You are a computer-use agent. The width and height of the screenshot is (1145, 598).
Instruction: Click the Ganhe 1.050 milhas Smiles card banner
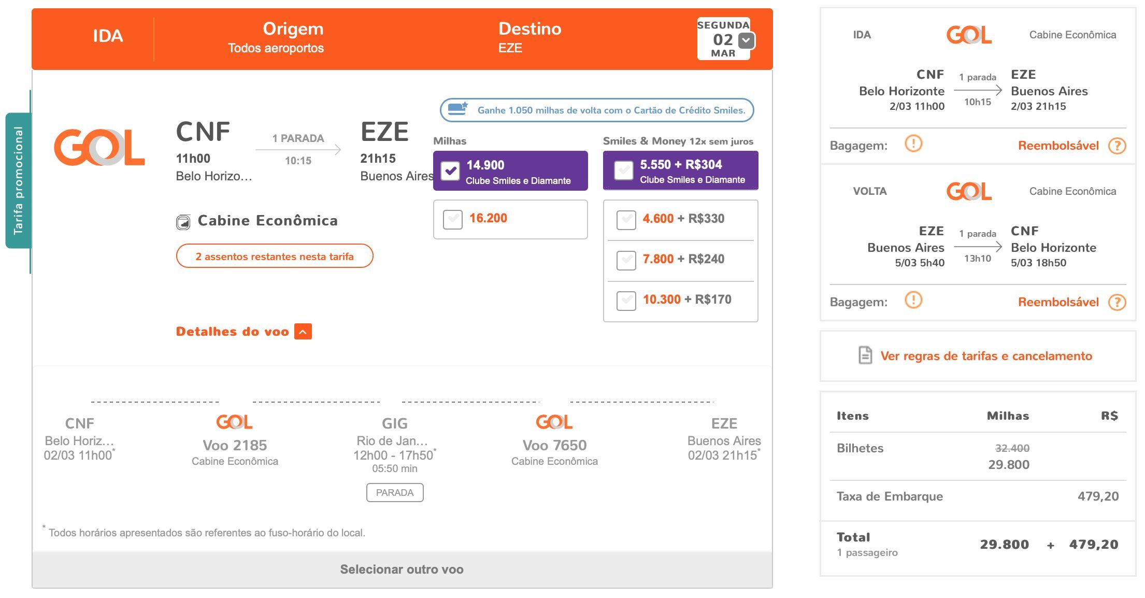coord(597,110)
